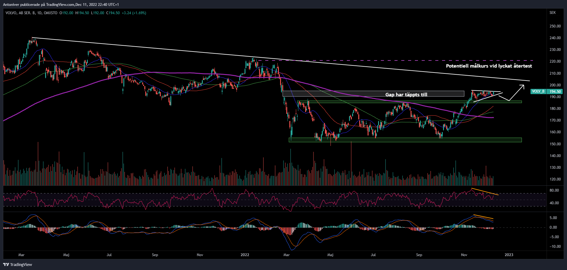Click the TradingView logo in the footer
Screen dimensions: 567x270
coord(18,264)
